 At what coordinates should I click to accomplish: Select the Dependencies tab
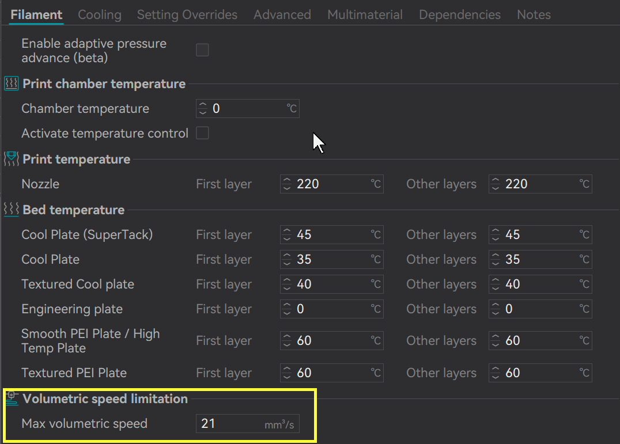pos(459,15)
